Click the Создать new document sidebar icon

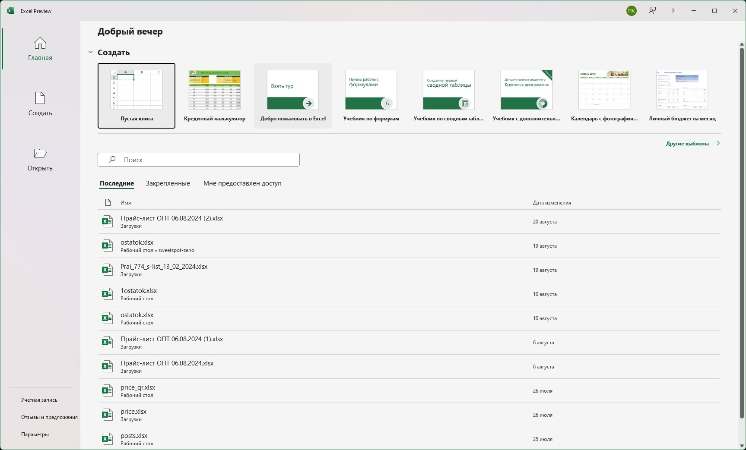(x=40, y=98)
